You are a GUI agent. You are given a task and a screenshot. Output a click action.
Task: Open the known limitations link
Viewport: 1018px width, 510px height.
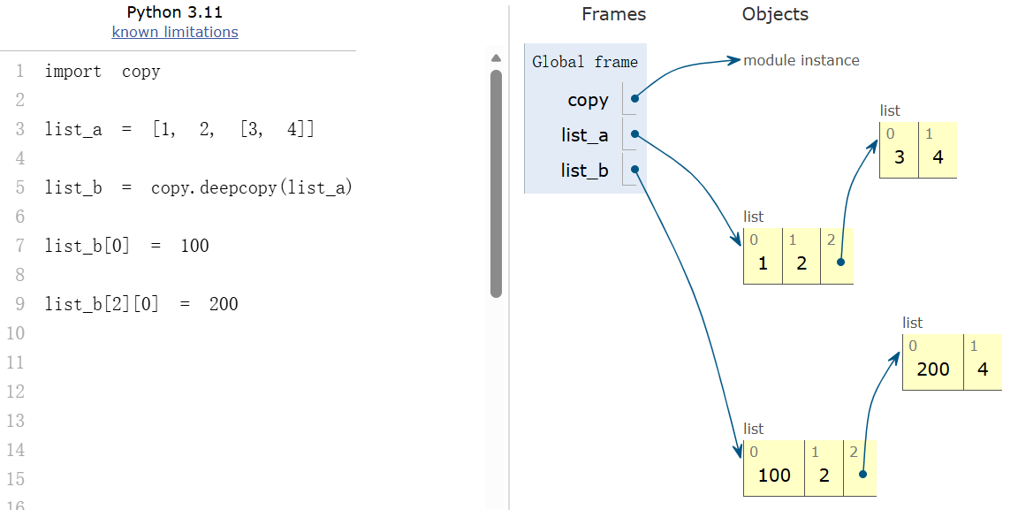click(x=175, y=32)
